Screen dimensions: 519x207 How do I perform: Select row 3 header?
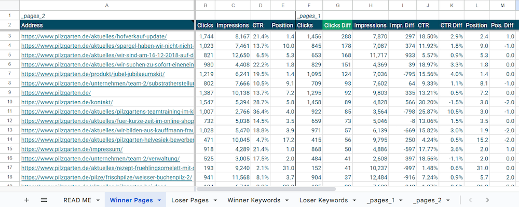coord(9,37)
